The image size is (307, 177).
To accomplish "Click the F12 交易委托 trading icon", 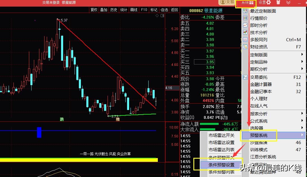I will point(245,77).
